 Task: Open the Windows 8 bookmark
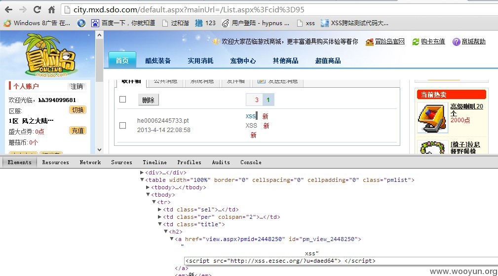(x=38, y=23)
